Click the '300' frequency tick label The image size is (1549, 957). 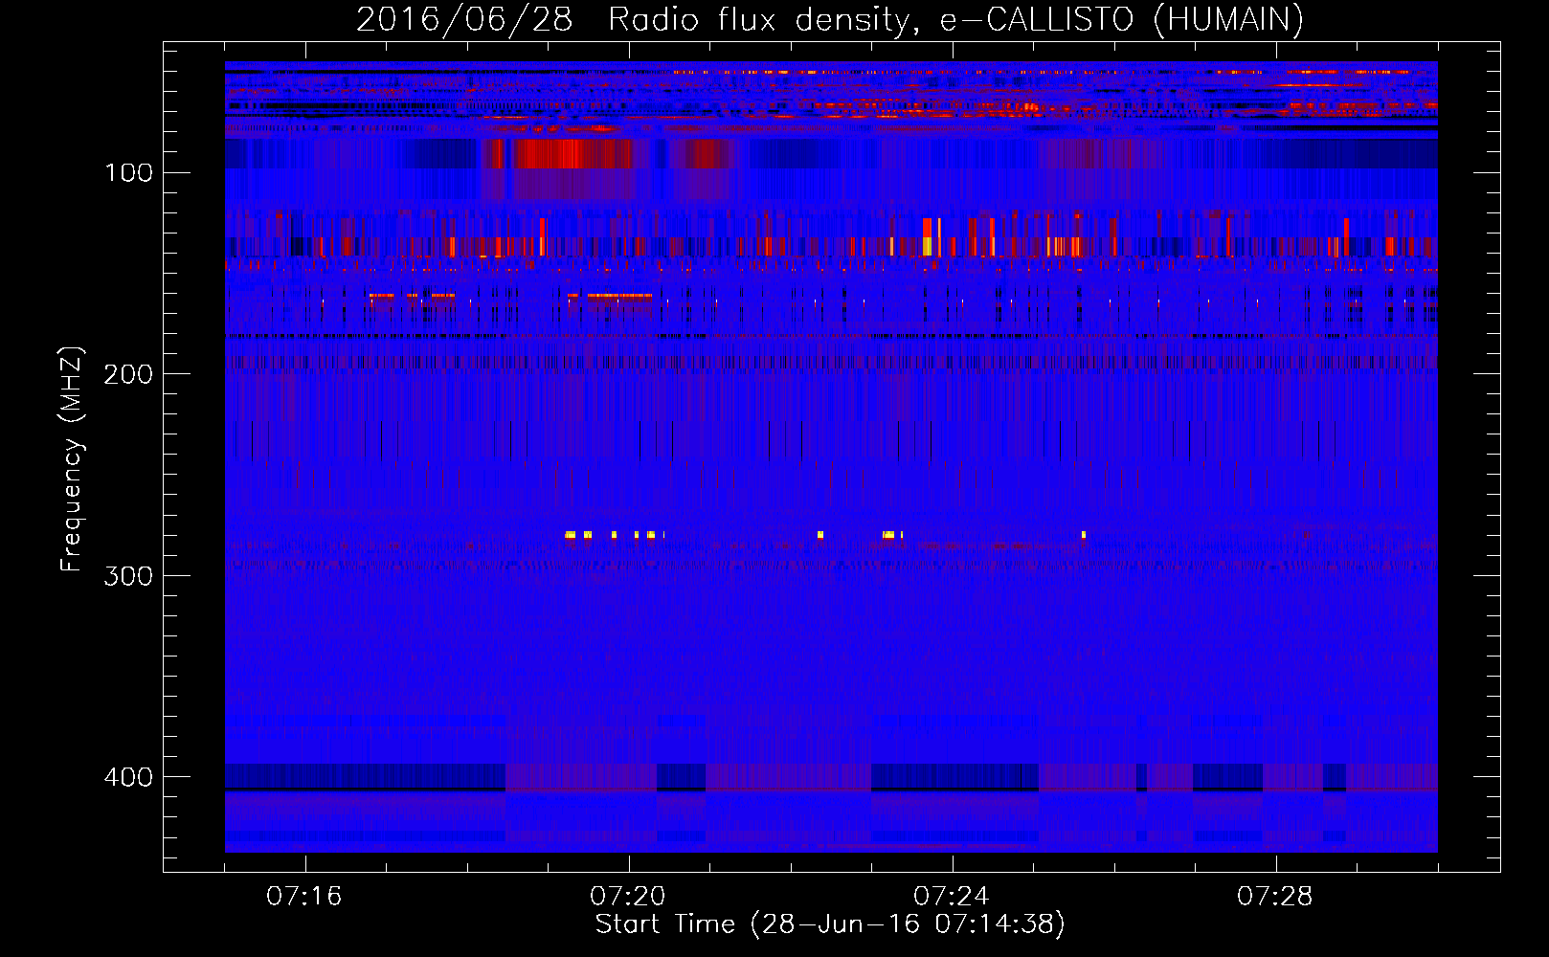point(128,576)
